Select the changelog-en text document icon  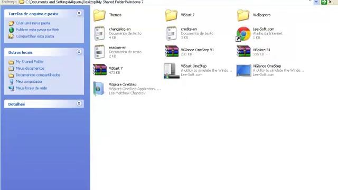coord(99,33)
